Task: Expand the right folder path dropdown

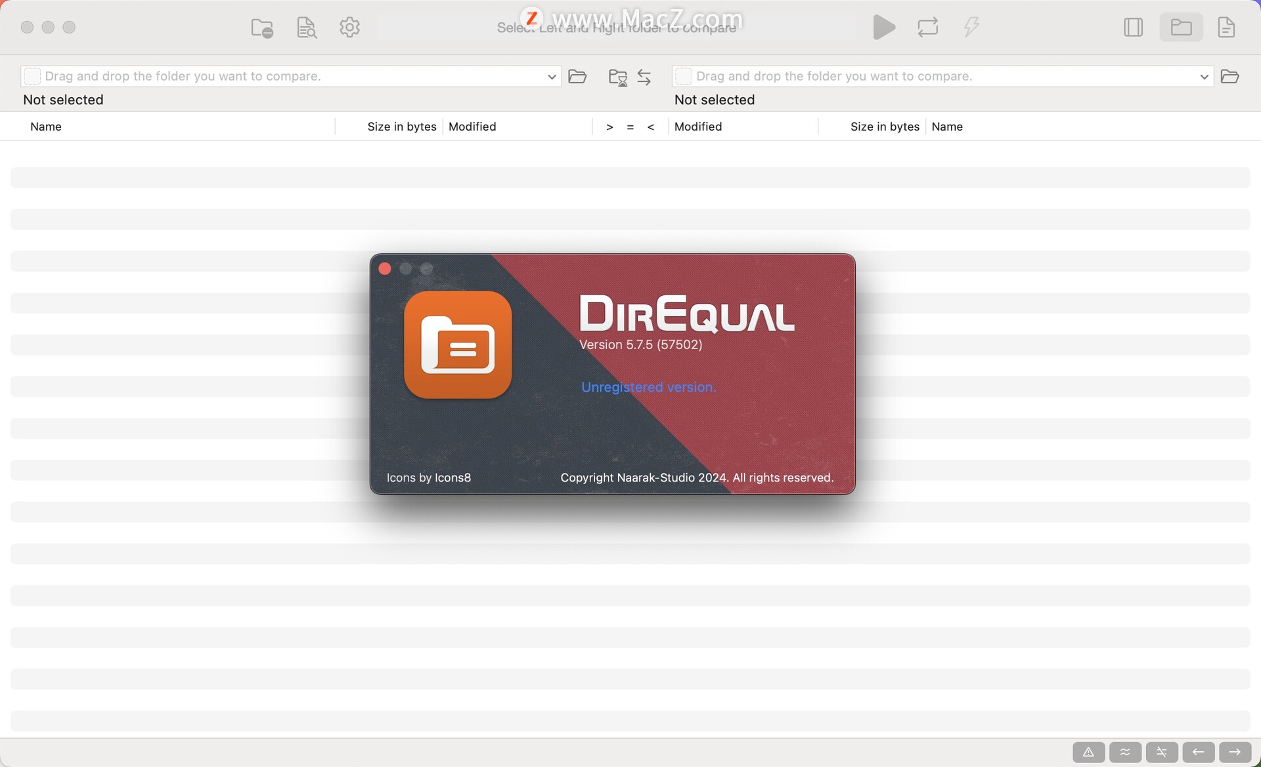Action: (x=1204, y=77)
